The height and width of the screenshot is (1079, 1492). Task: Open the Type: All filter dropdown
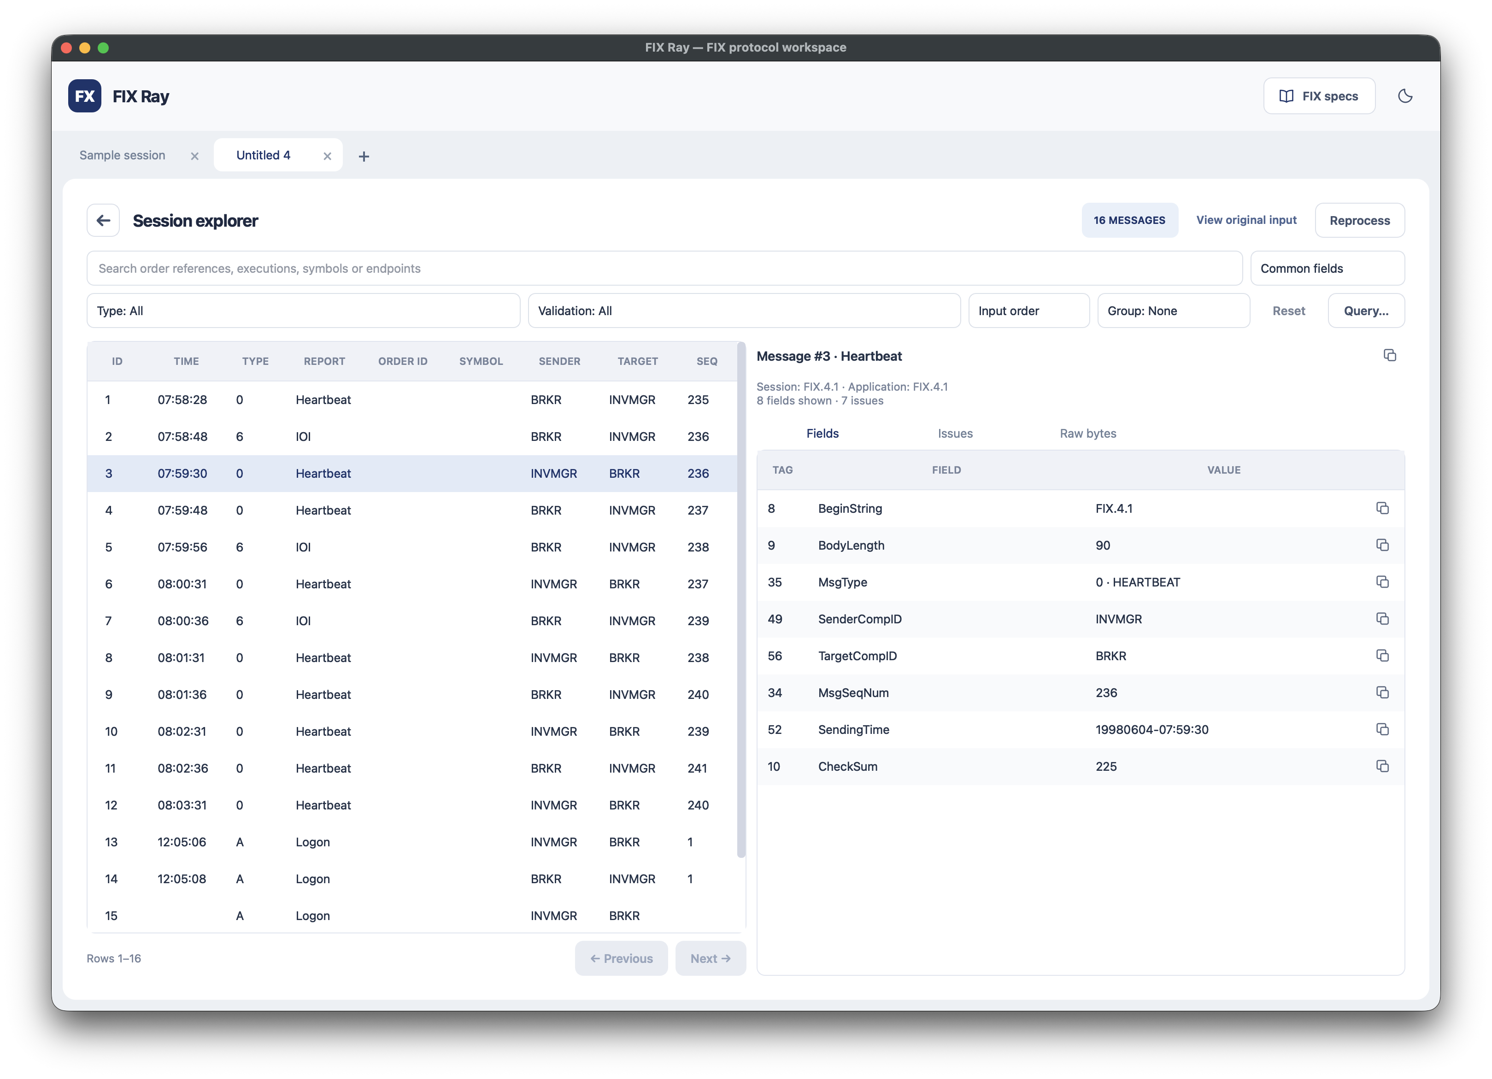pyautogui.click(x=303, y=311)
